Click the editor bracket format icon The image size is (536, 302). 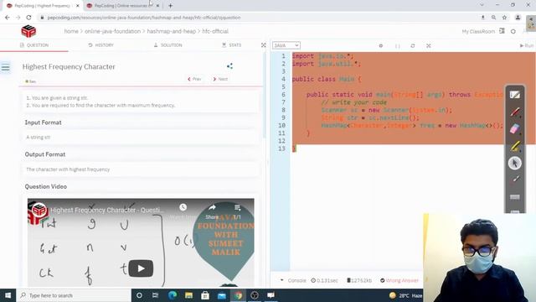(x=398, y=45)
